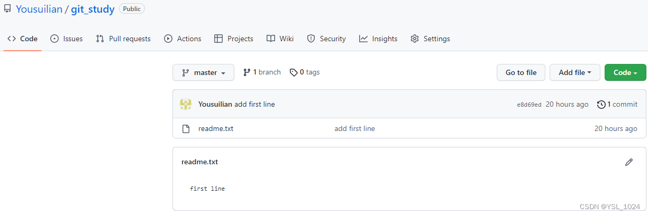Open the Pull requests tab
This screenshot has height=215, width=648.
point(123,39)
